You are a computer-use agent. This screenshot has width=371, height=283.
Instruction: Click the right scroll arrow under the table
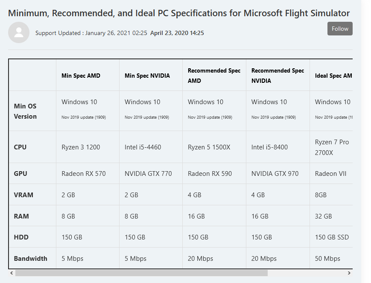pyautogui.click(x=349, y=273)
